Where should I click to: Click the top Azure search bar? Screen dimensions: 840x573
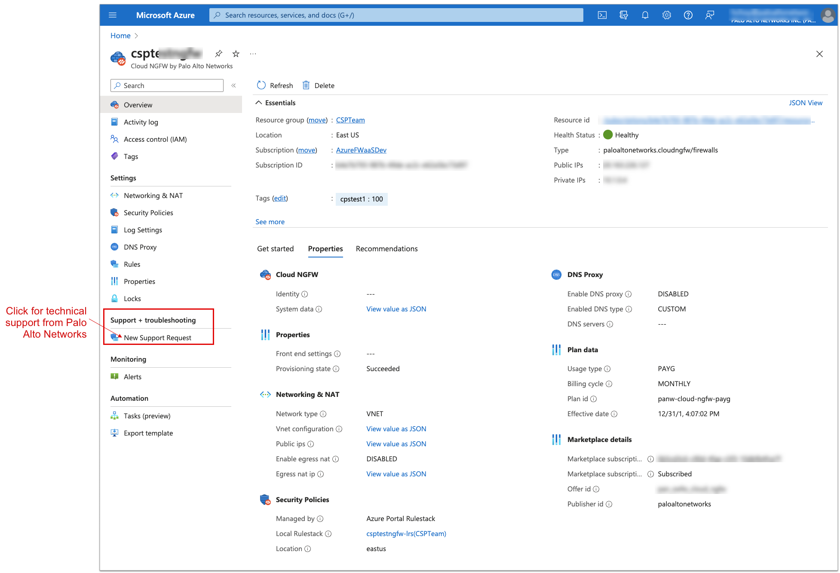pos(395,15)
